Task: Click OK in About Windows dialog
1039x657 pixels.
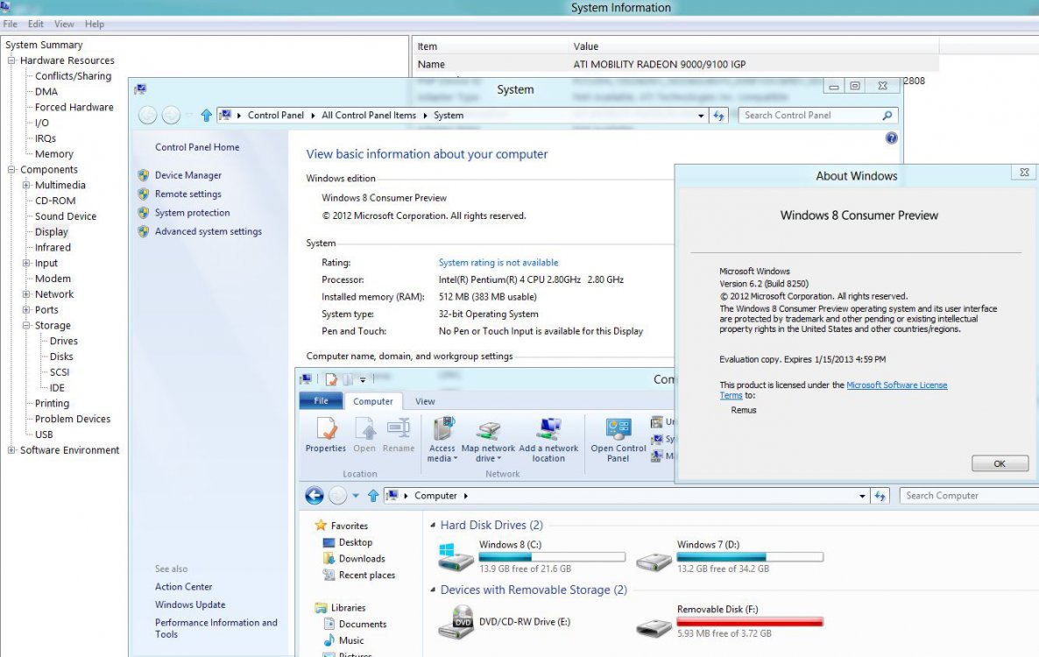Action: (1000, 463)
